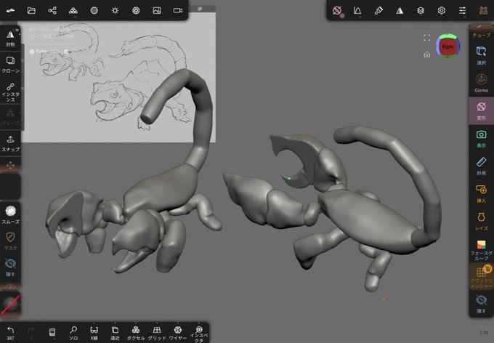
Task: Select the チューブ tube tool
Action: (481, 33)
